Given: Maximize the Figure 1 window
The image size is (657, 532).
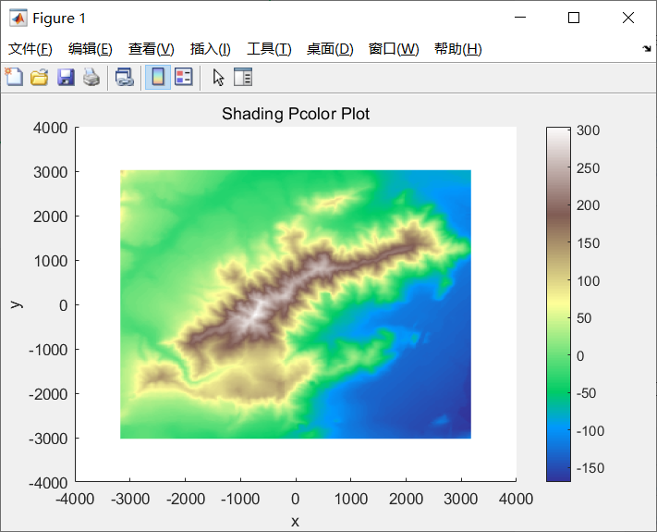Looking at the screenshot, I should [x=574, y=18].
